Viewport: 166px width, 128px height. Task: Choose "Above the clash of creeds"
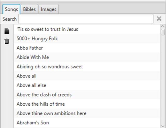(44, 95)
